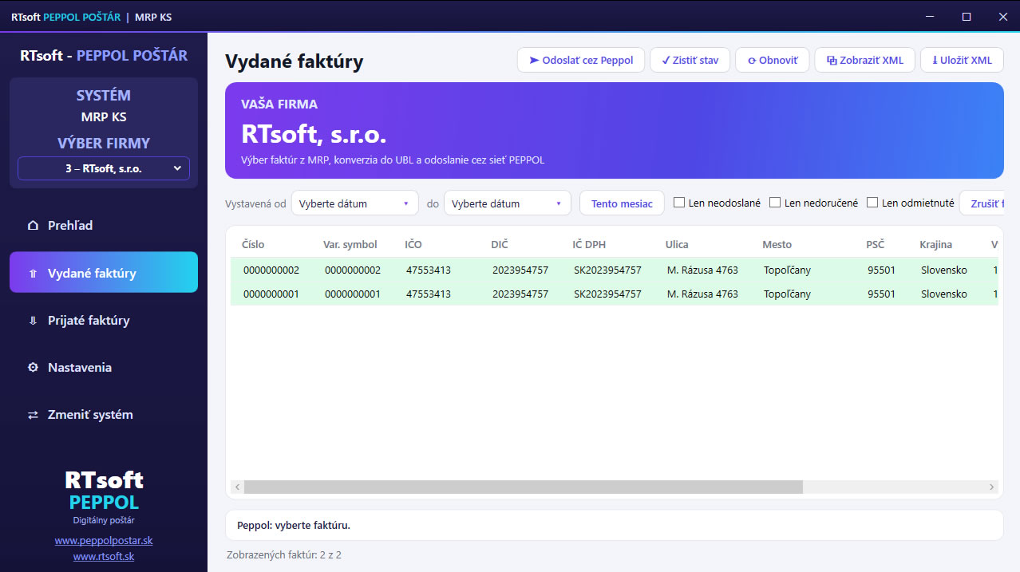Click M. Rázusa 4763 in invoice 0000000001 row
Viewport: 1020px width, 572px height.
[702, 294]
